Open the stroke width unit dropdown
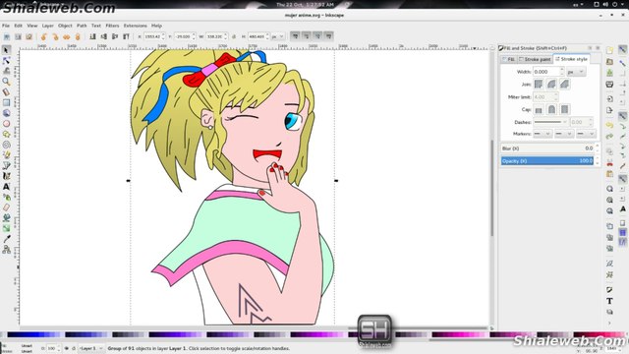This screenshot has width=629, height=354. pos(576,72)
